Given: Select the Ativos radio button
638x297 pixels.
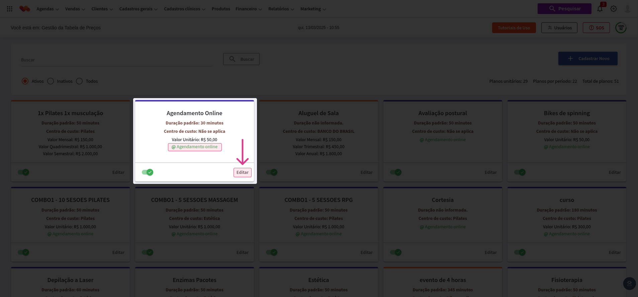Looking at the screenshot, I should 25,81.
